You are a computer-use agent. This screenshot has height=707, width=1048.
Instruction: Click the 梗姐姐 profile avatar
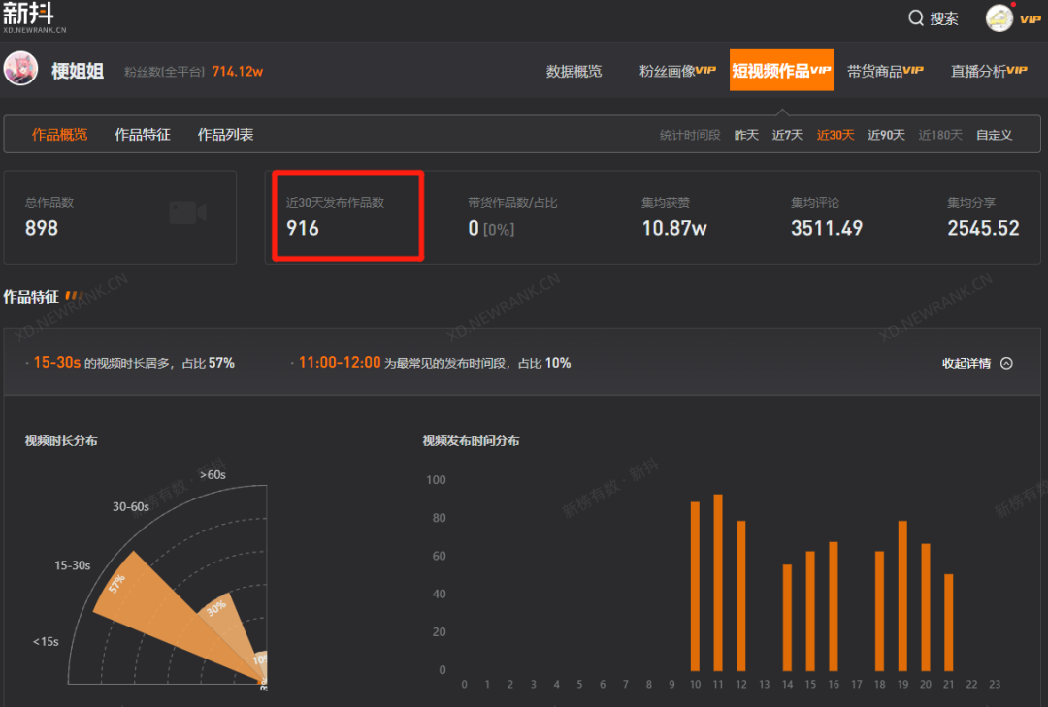click(x=21, y=70)
